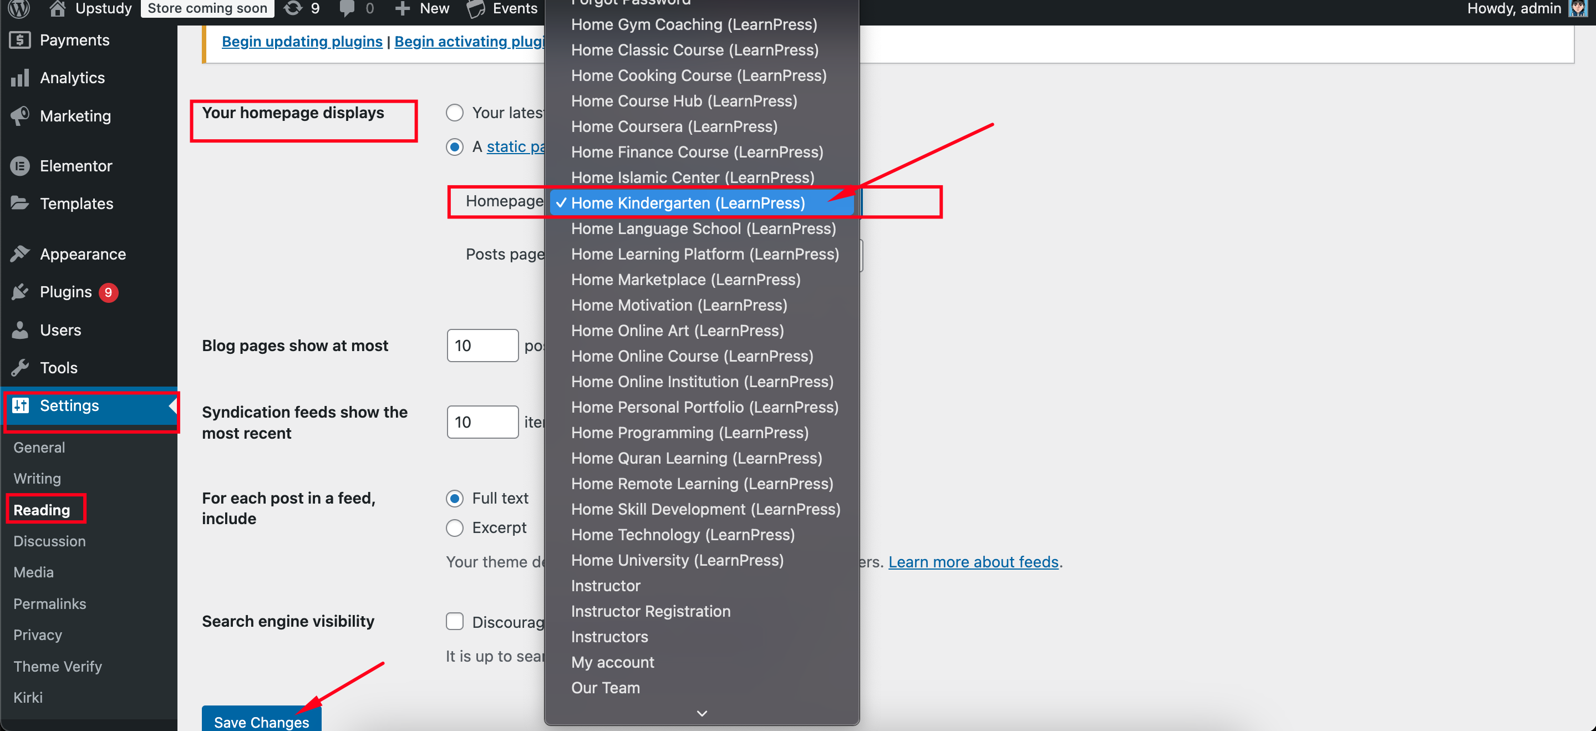
Task: Open the Permalinks settings submenu
Action: click(x=49, y=603)
